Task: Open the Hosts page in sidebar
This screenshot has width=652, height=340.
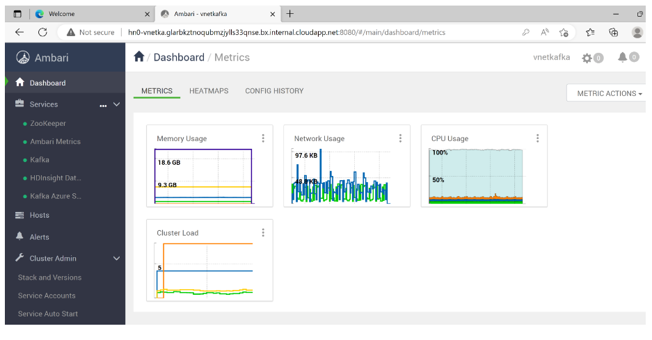Action: [x=39, y=216]
